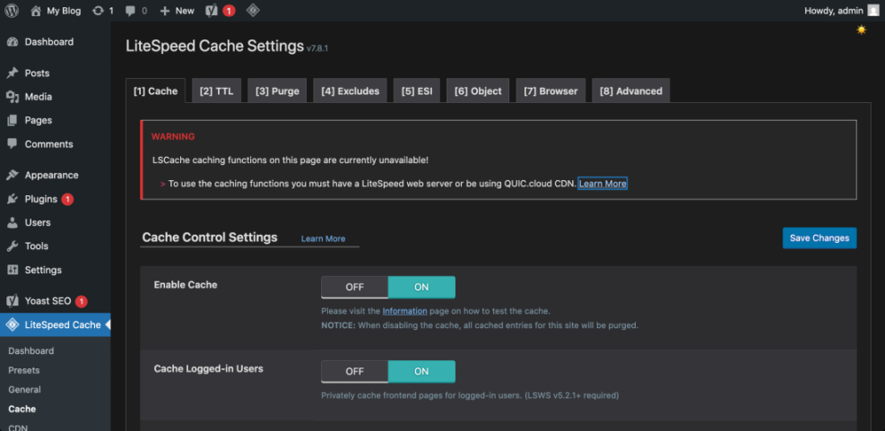Viewport: 885px width, 431px height.
Task: Click the Settings sliders icon
Action: 13,270
